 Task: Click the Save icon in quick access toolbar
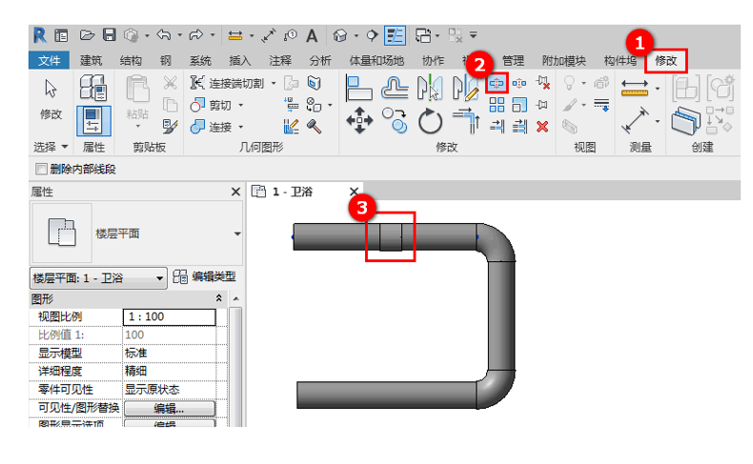(x=109, y=35)
